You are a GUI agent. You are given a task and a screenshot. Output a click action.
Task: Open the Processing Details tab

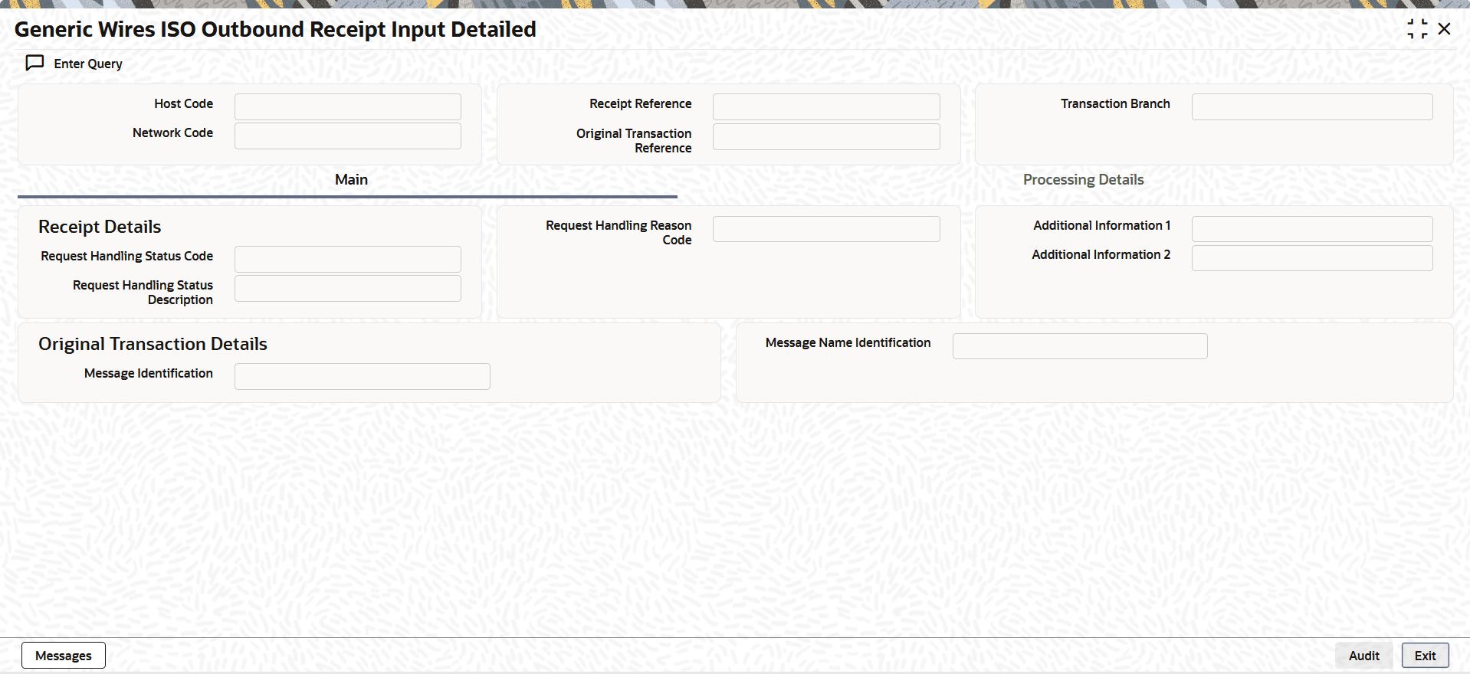point(1083,179)
